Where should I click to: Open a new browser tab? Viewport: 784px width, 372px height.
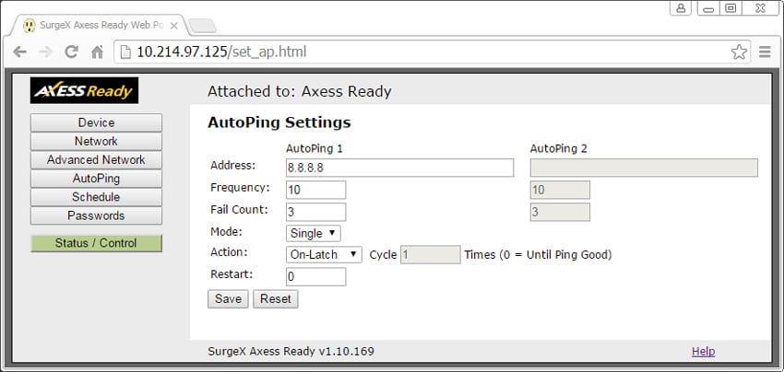(x=203, y=26)
